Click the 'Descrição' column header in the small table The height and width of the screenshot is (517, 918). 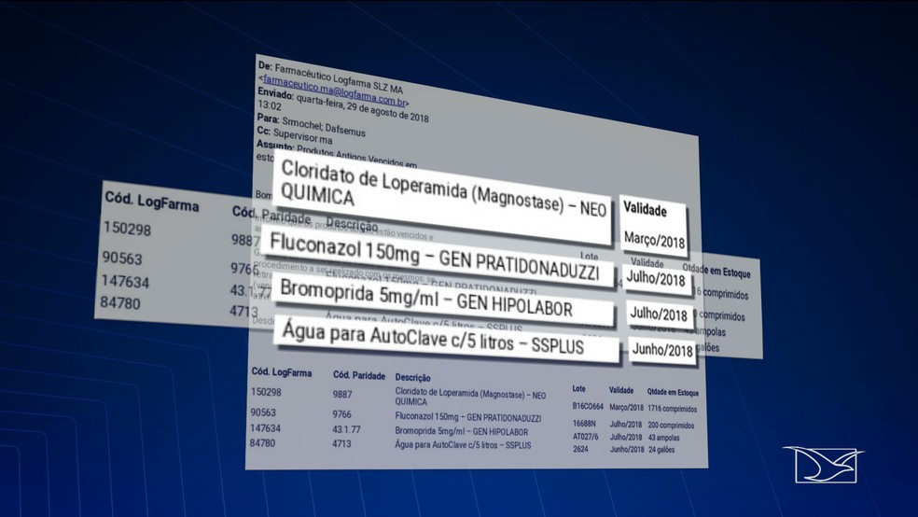(x=412, y=378)
